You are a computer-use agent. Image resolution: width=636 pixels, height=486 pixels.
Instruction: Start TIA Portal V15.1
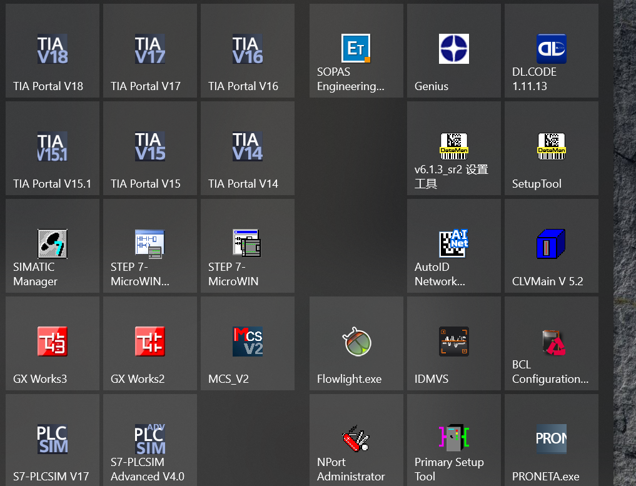tap(52, 148)
